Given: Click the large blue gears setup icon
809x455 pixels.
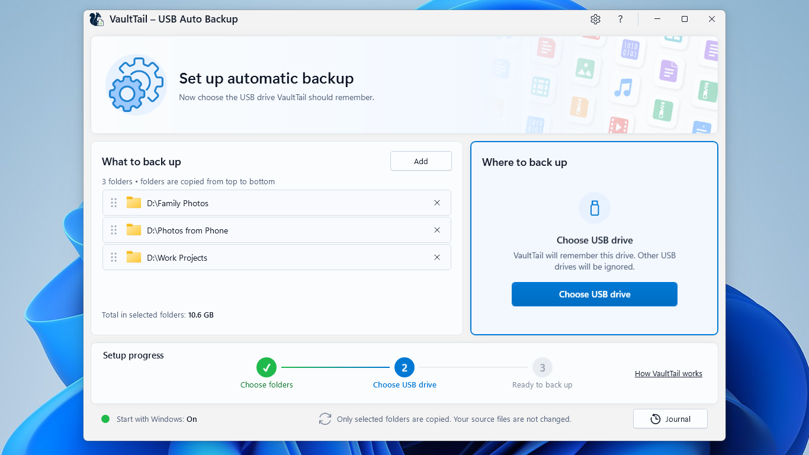Looking at the screenshot, I should click(x=136, y=85).
